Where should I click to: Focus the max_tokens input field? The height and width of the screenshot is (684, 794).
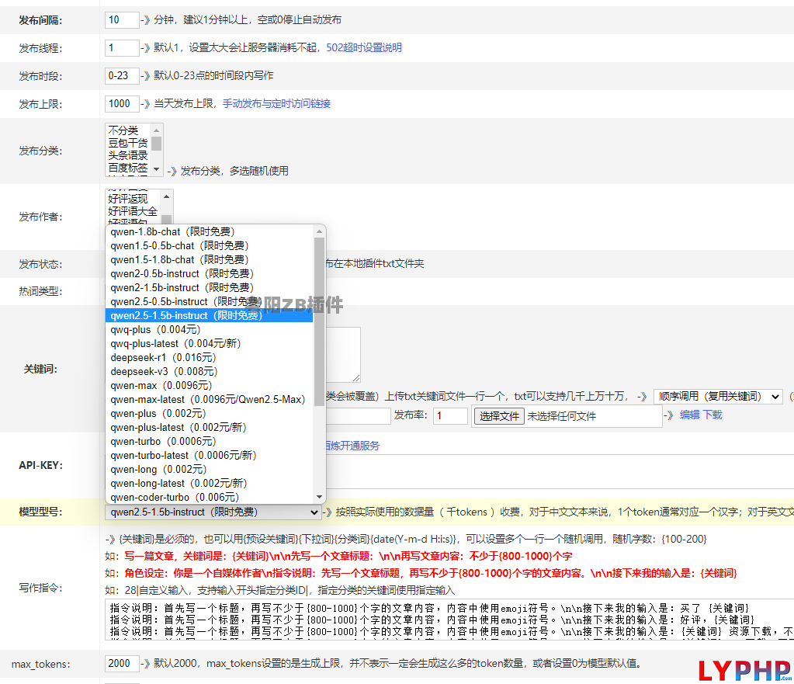click(x=122, y=665)
